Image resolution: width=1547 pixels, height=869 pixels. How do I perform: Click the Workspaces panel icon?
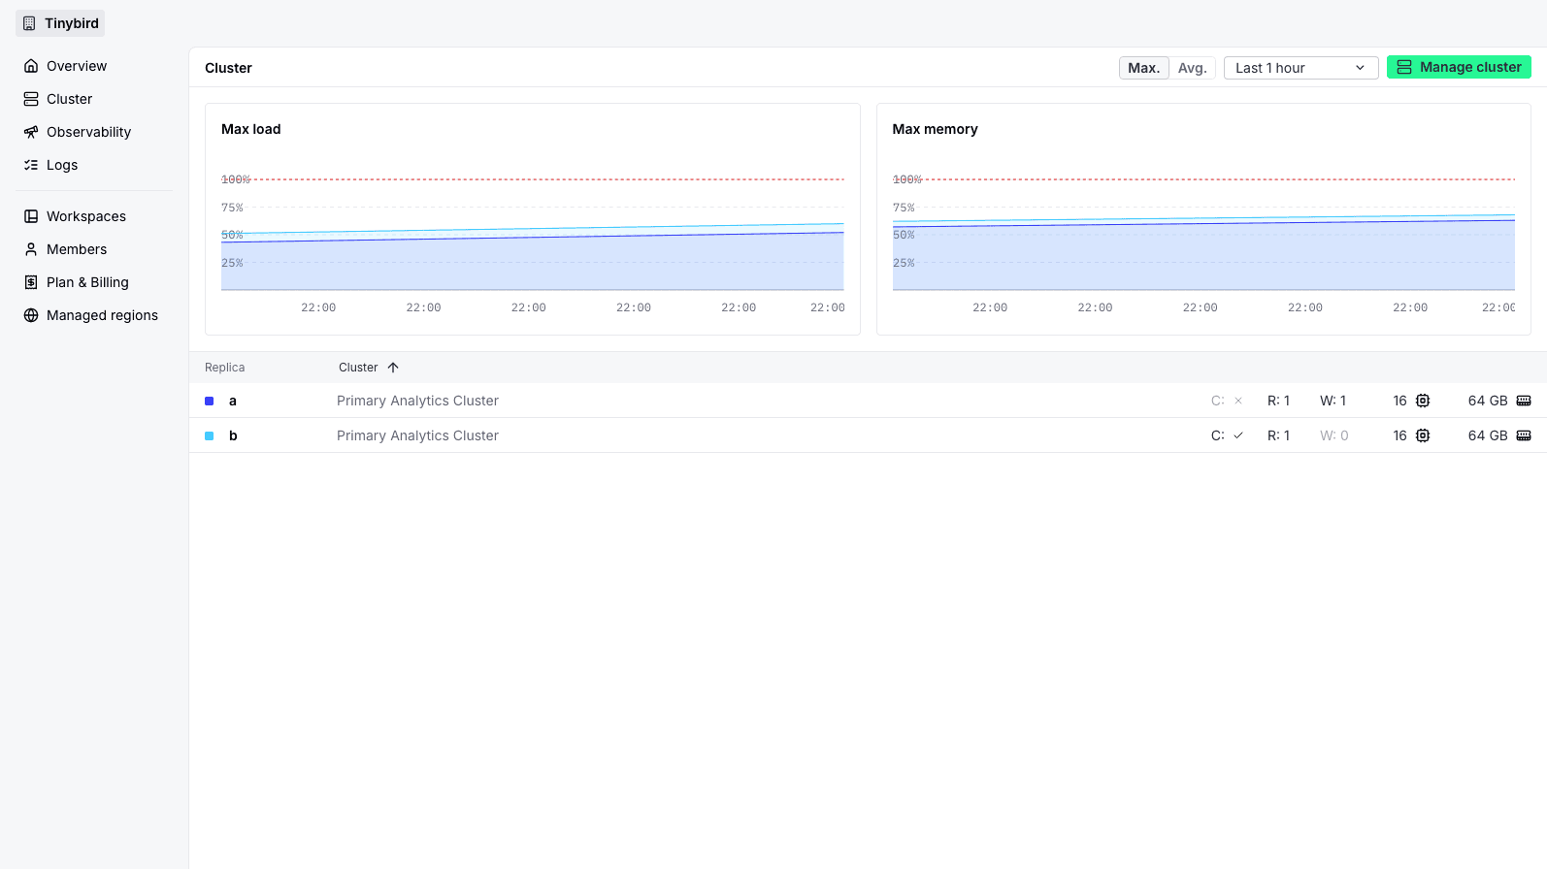pyautogui.click(x=31, y=216)
